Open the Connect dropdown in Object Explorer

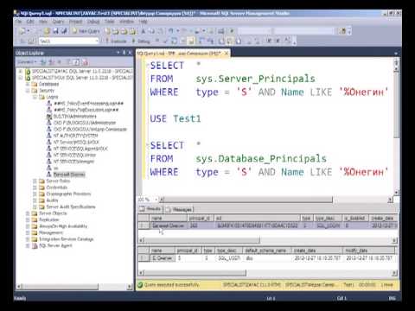point(27,62)
